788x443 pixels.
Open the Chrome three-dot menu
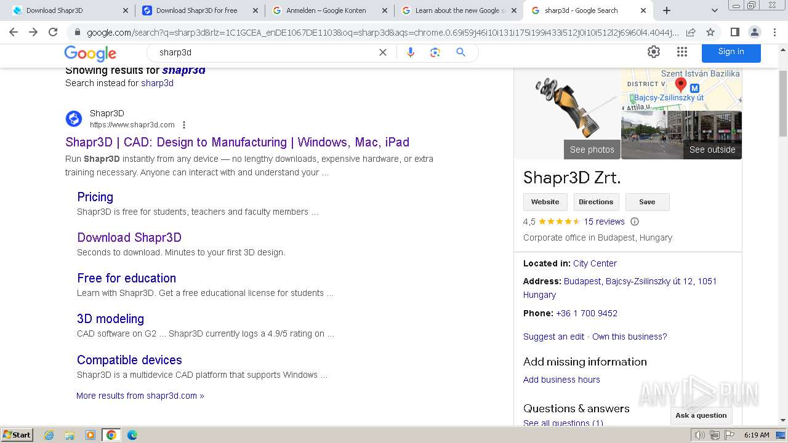tap(774, 32)
